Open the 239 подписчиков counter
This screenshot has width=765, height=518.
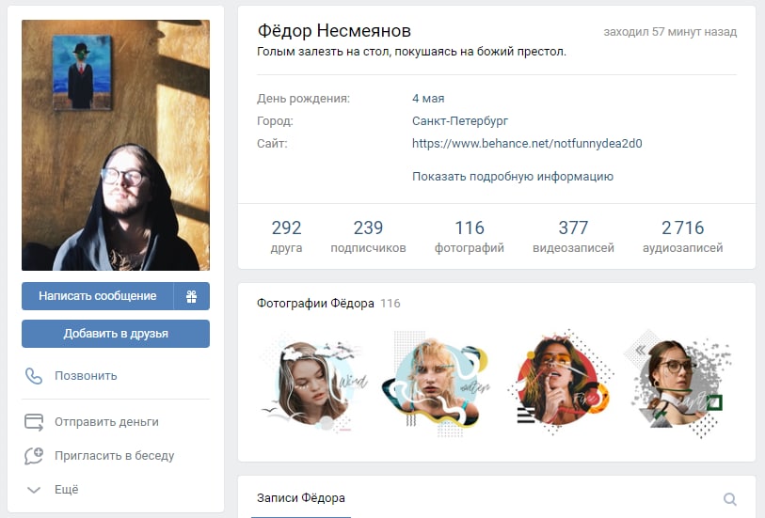tap(368, 236)
